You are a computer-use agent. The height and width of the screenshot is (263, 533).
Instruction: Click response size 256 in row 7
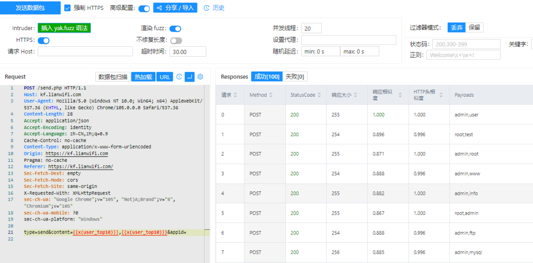336,253
